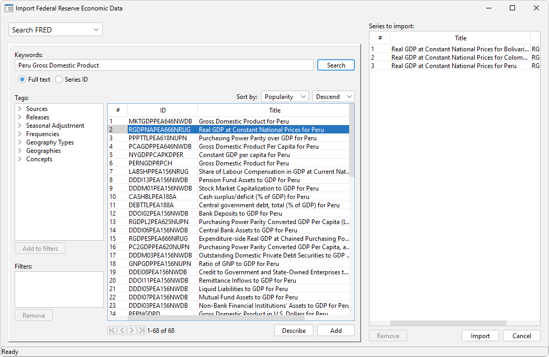
Task: Click the Describe button
Action: pyautogui.click(x=294, y=330)
